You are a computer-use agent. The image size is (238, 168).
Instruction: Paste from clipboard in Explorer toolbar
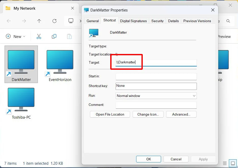tap(69, 36)
